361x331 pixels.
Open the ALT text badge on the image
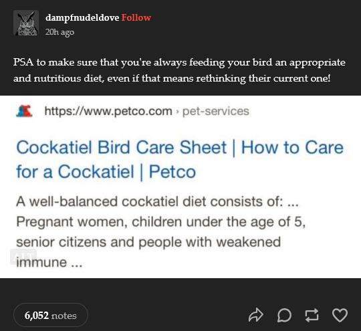pos(23,257)
